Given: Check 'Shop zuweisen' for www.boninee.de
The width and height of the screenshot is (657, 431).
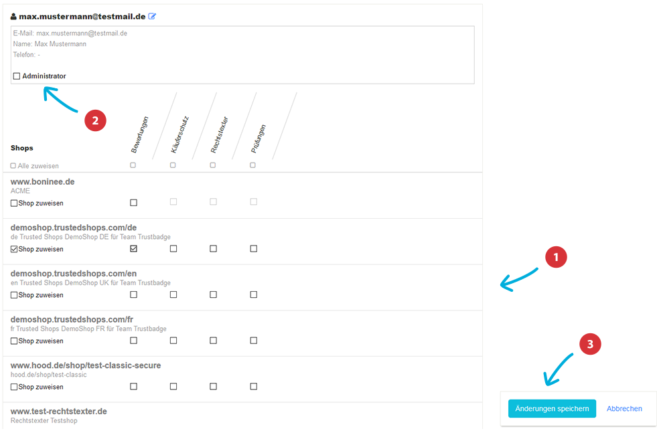Looking at the screenshot, I should (x=15, y=203).
